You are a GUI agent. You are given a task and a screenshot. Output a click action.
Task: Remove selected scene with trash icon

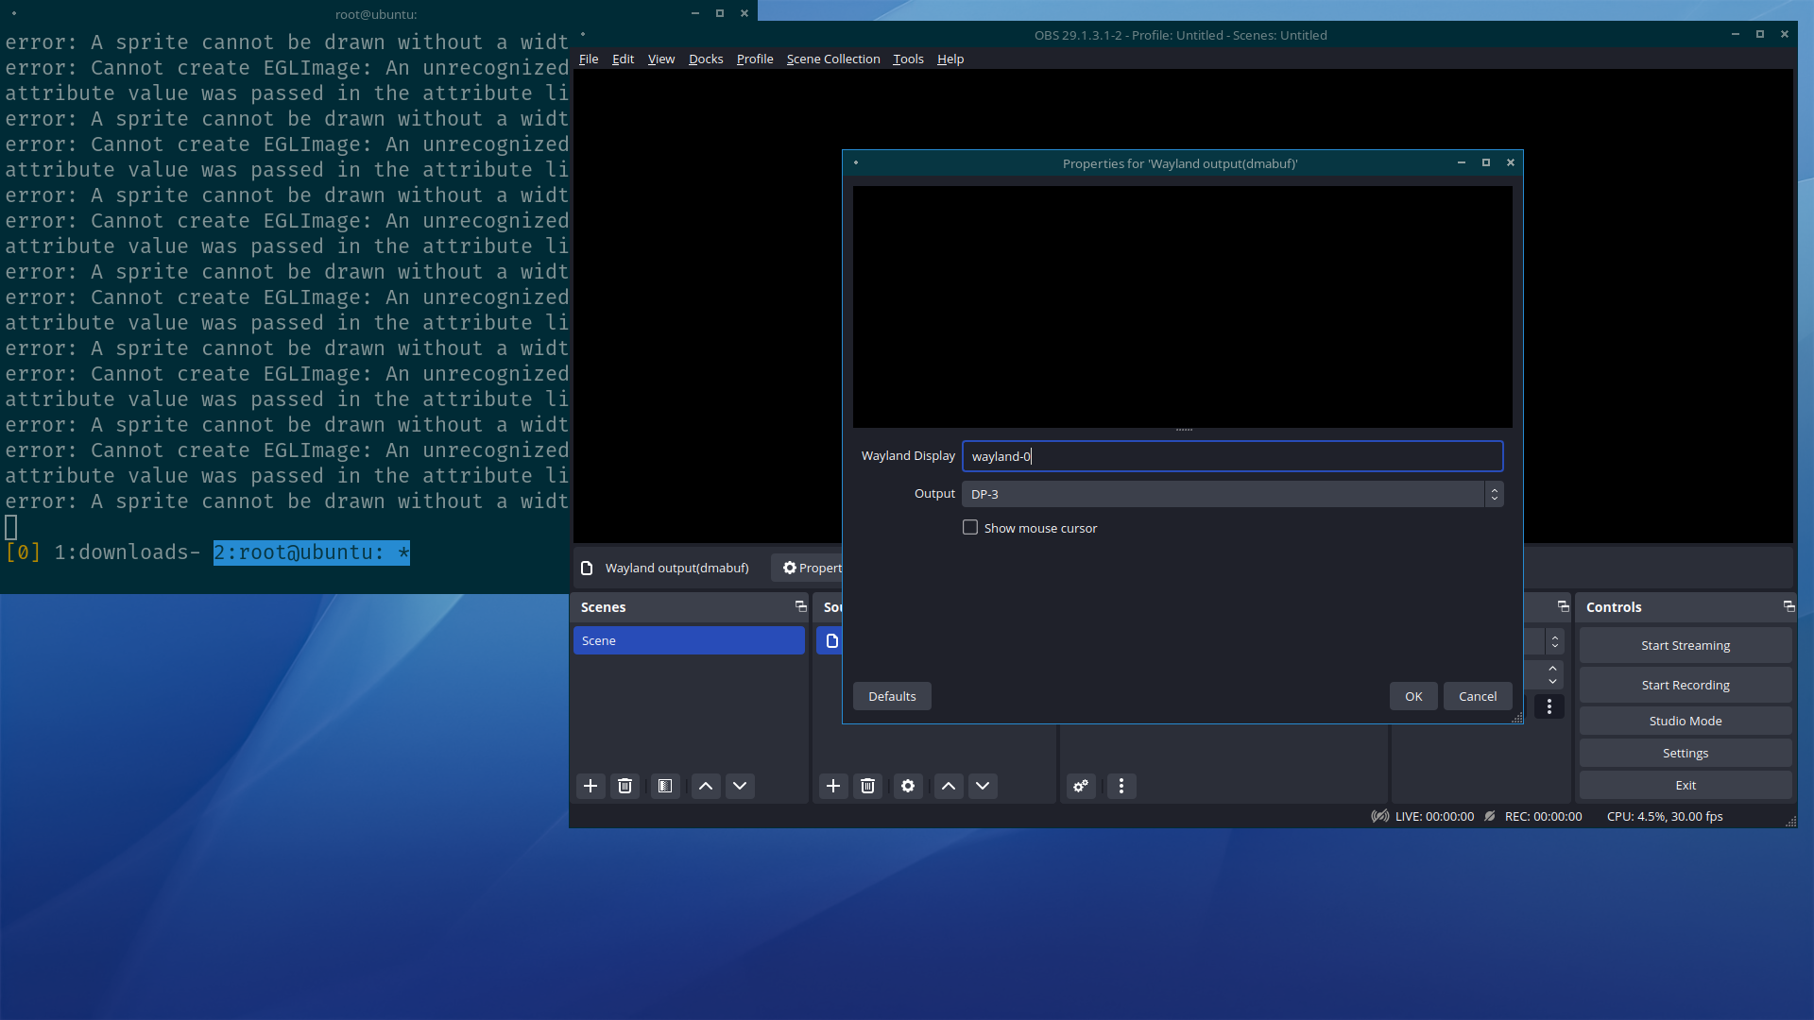(625, 786)
